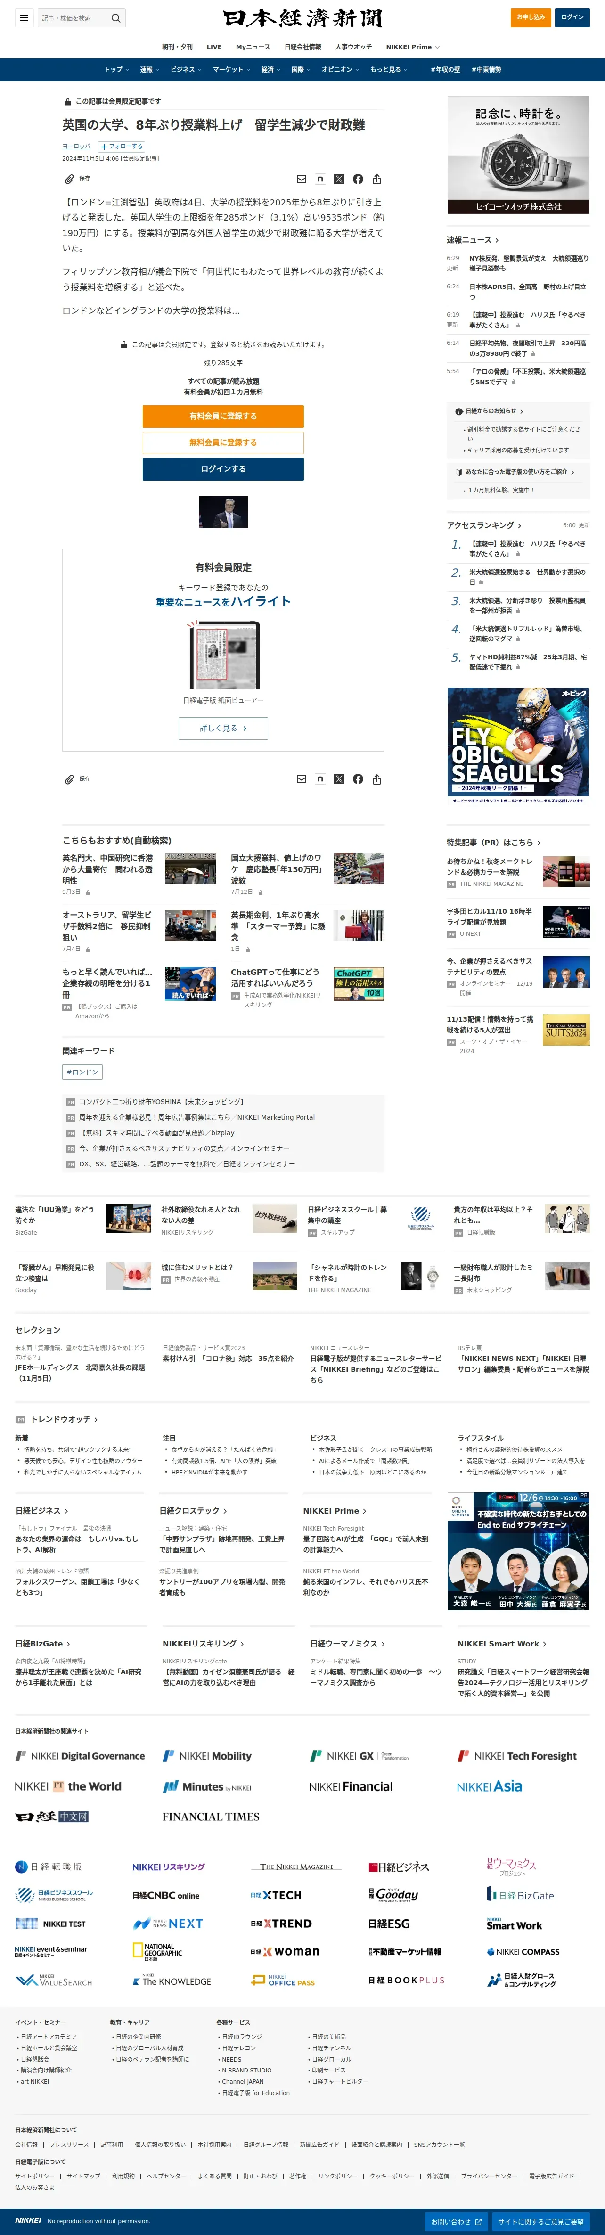Share by email icon under the headline

(301, 179)
